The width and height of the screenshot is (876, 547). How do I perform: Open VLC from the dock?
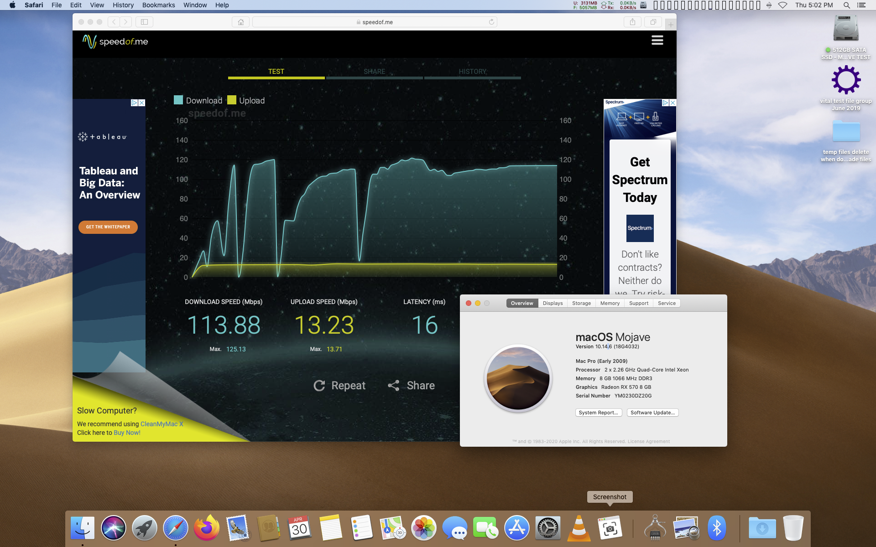pos(579,528)
